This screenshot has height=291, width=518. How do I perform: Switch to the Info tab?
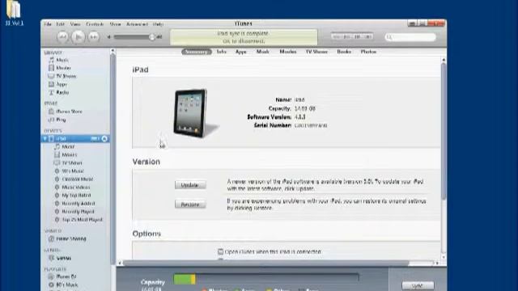pyautogui.click(x=221, y=52)
